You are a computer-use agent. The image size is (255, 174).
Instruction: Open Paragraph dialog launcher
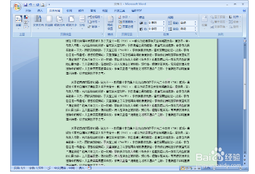(196, 34)
